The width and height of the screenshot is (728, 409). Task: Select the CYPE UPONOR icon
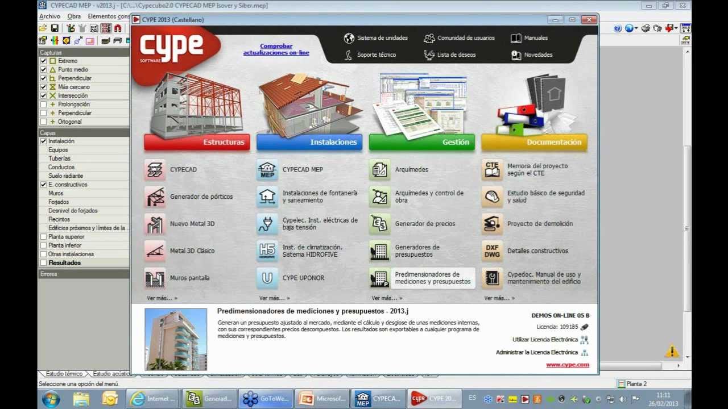[267, 278]
